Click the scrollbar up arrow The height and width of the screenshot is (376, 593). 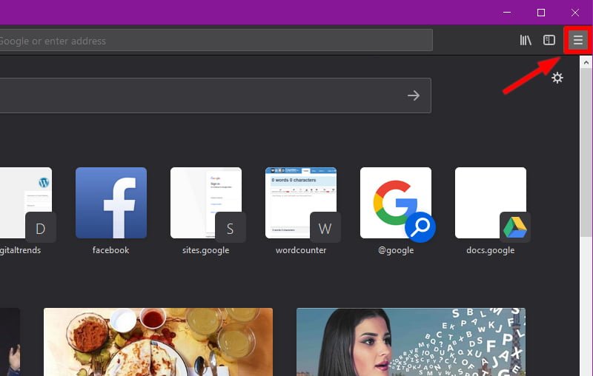tap(586, 62)
